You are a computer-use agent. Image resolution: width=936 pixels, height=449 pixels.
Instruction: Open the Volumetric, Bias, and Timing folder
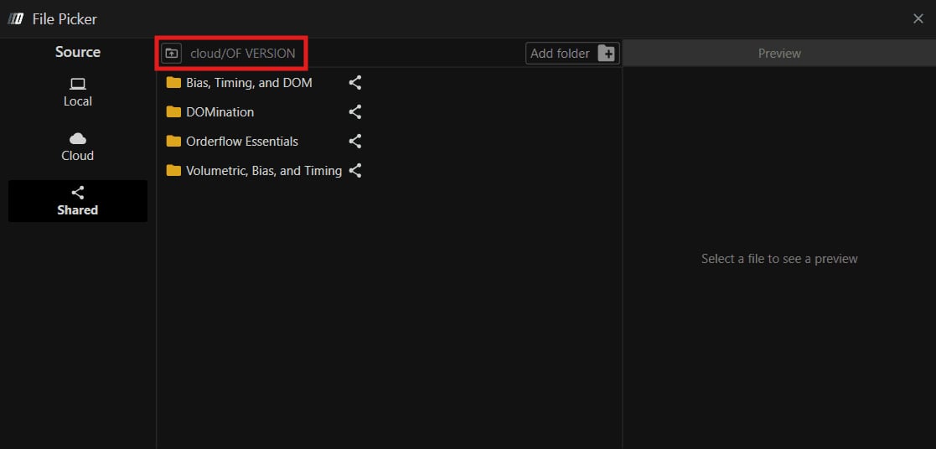point(254,171)
